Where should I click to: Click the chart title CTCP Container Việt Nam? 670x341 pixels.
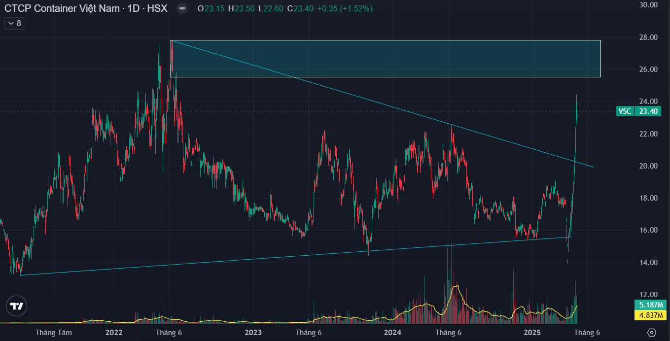point(63,8)
